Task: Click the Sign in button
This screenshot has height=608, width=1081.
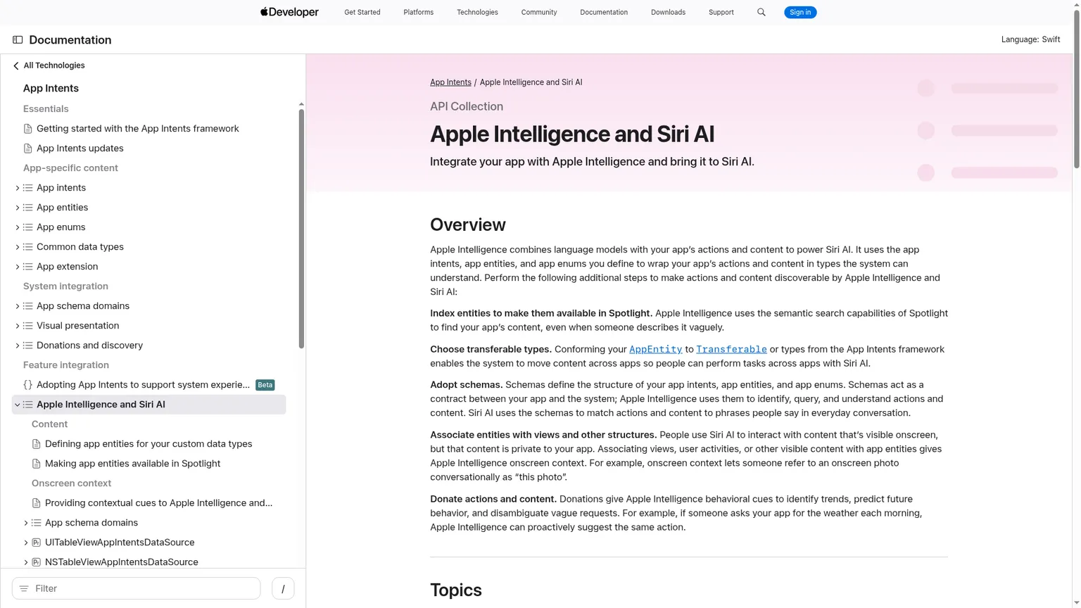Action: [x=800, y=12]
